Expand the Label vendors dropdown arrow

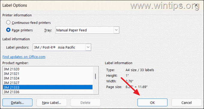(88, 47)
